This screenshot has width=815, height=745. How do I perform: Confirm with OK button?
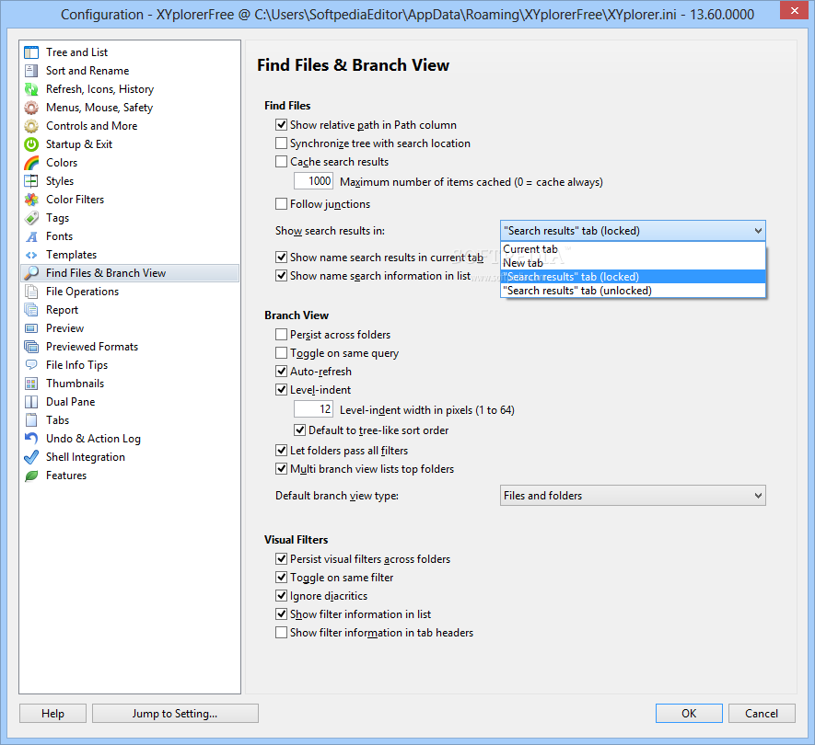689,714
